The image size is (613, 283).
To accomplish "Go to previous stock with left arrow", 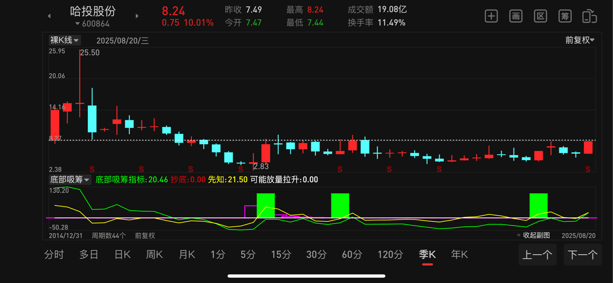I will [49, 16].
